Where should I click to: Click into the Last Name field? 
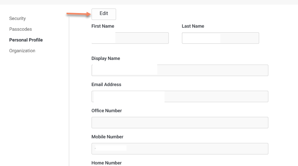(x=239, y=38)
